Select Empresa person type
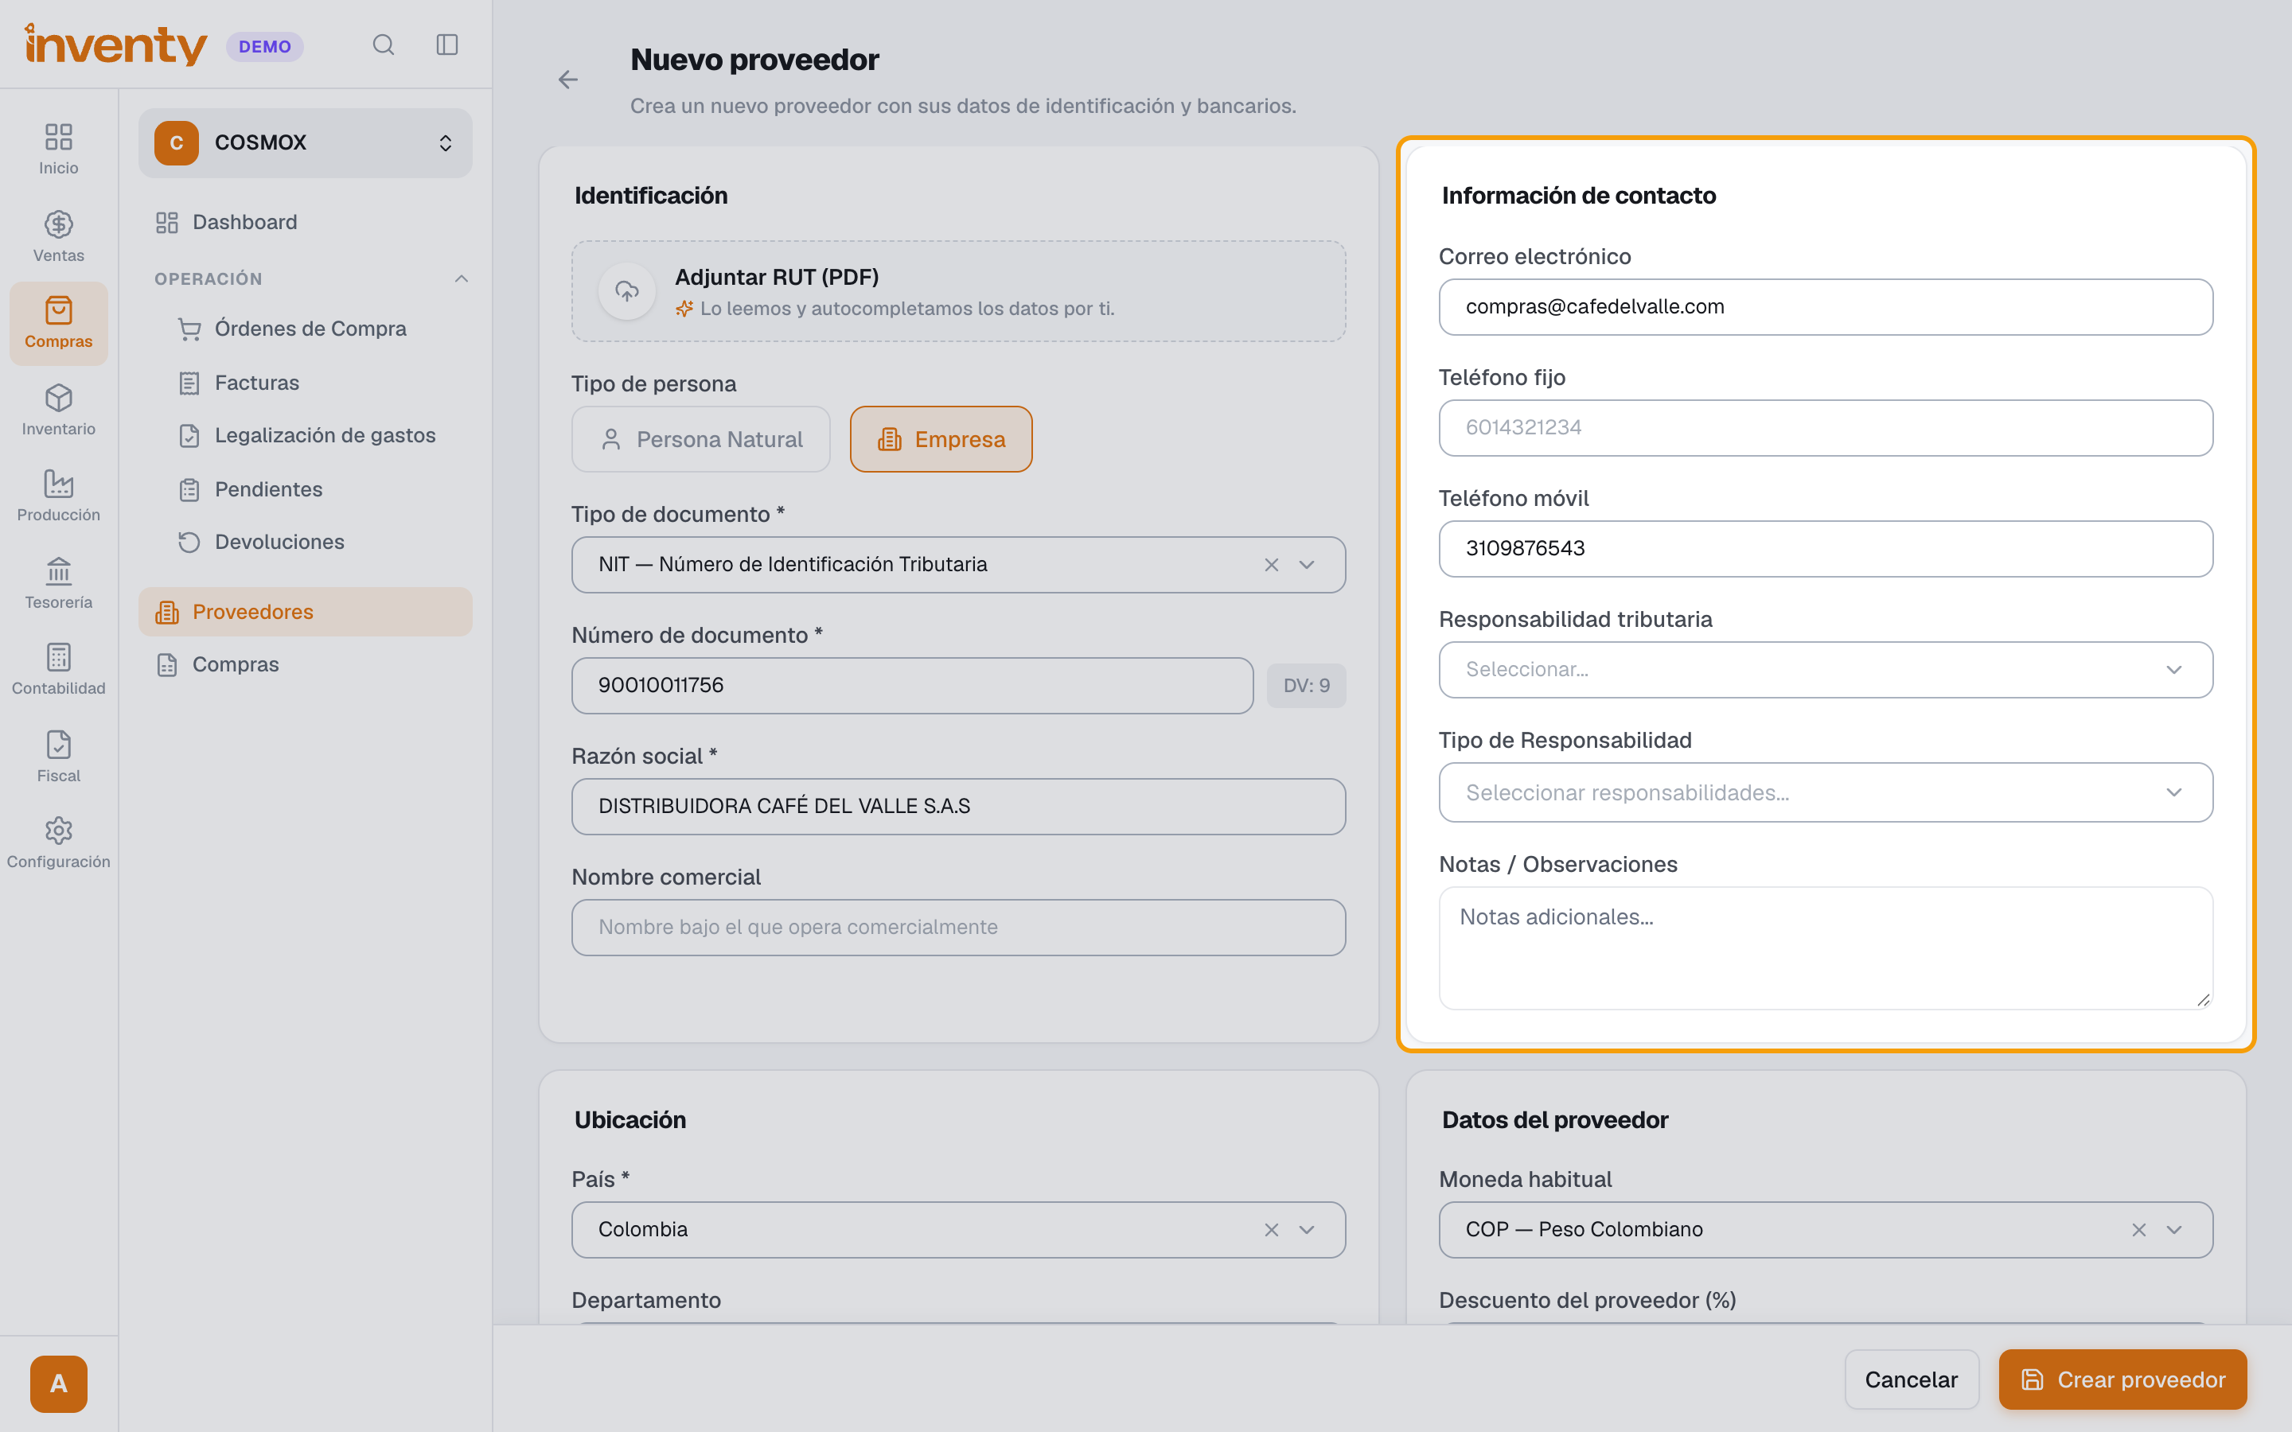Screen dimensions: 2292x1432 (x=941, y=439)
